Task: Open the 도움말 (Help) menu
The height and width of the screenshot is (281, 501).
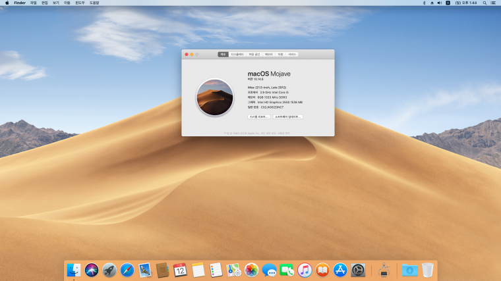Action: click(x=94, y=3)
